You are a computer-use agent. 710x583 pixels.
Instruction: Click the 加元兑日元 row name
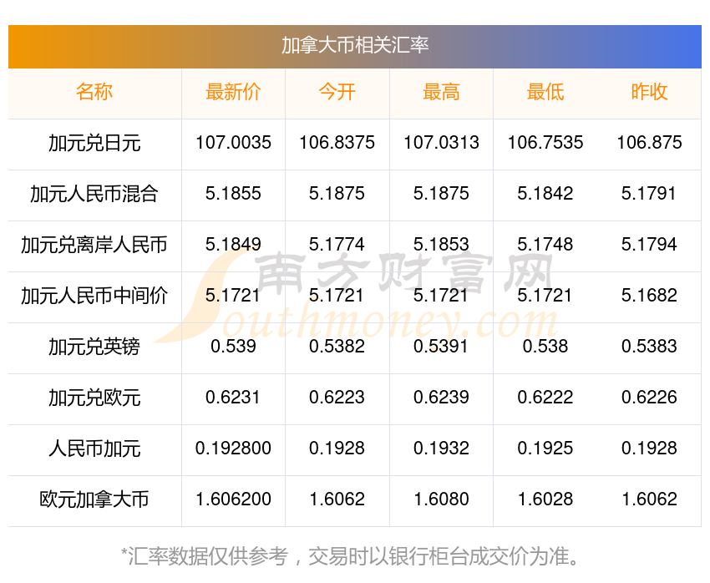(94, 144)
